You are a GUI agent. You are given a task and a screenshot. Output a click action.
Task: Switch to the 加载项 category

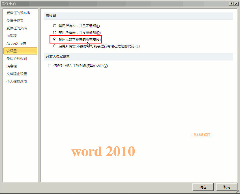click(x=12, y=36)
